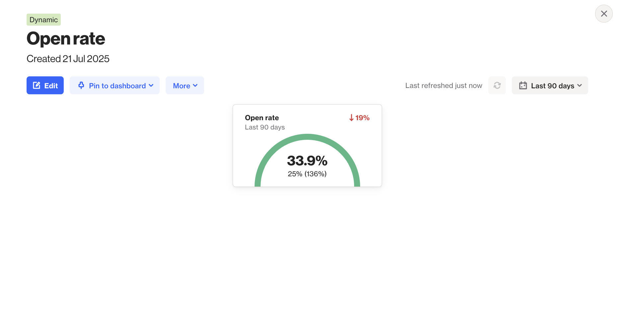Expand the Pin to dashboard chevron

tap(151, 85)
